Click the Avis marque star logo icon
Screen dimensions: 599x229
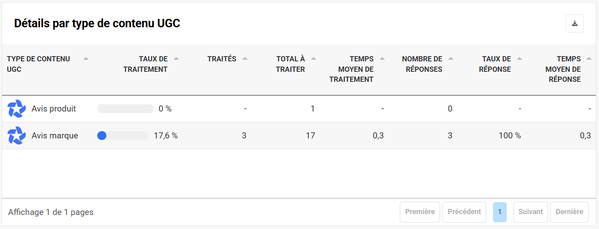coord(16,136)
